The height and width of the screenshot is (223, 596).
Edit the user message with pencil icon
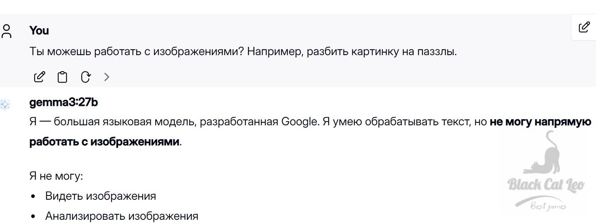point(39,77)
